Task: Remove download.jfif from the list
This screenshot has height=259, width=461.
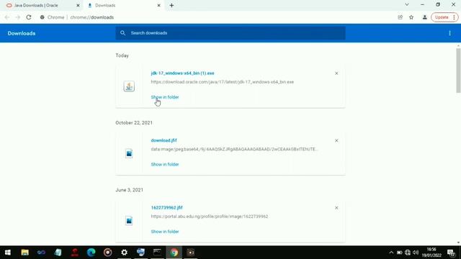Action: (336, 140)
